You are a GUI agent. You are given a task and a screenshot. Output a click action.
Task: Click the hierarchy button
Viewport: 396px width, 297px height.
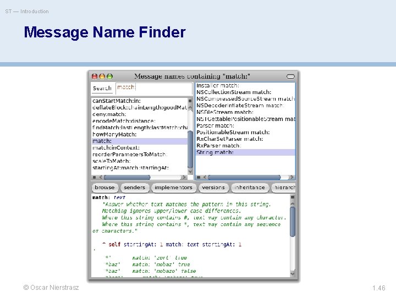click(283, 188)
